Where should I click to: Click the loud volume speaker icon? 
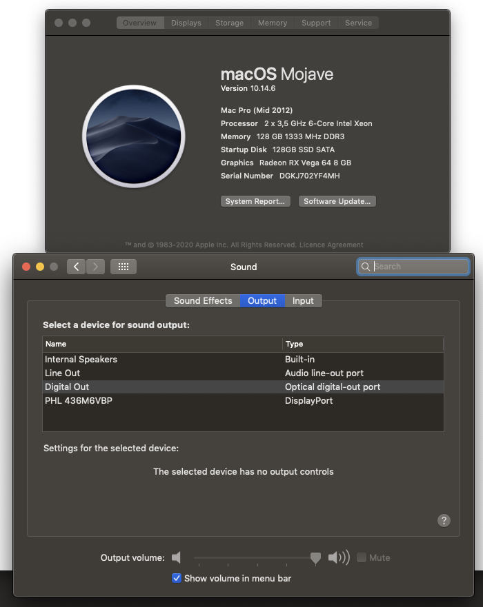tap(339, 557)
